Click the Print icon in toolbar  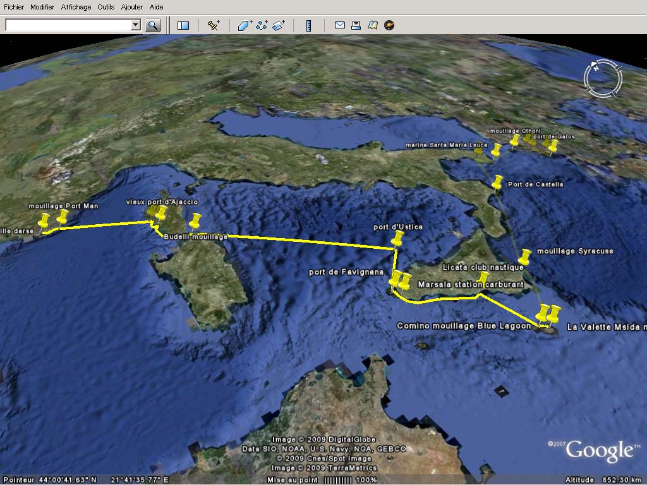[x=356, y=25]
